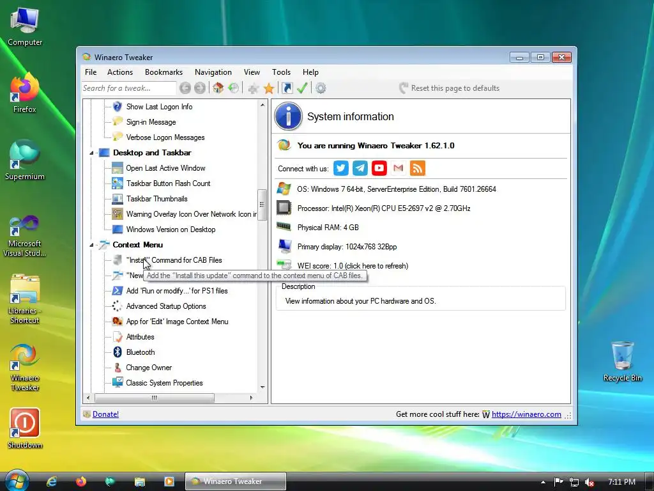
Task: Select the Recycle Bin desktop icon
Action: coord(622,362)
